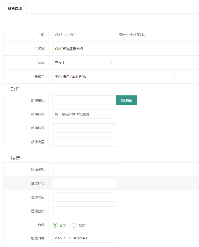Click the 名称 field with CMS系统演示站点一
Image resolution: width=199 pixels, height=247 pixels.
click(84, 49)
